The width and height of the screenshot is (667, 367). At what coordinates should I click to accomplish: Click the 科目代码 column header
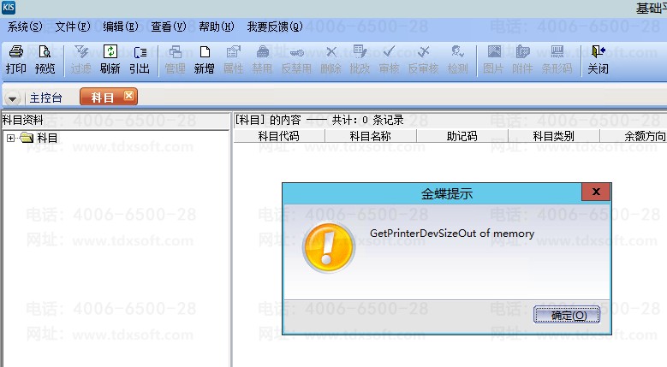278,135
